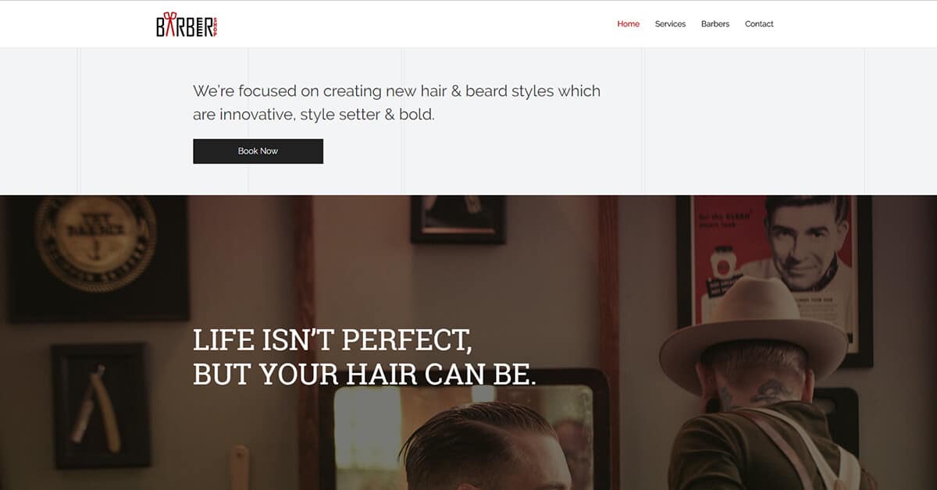Click the small framed picture at top center
This screenshot has width=937, height=490.
click(x=458, y=219)
